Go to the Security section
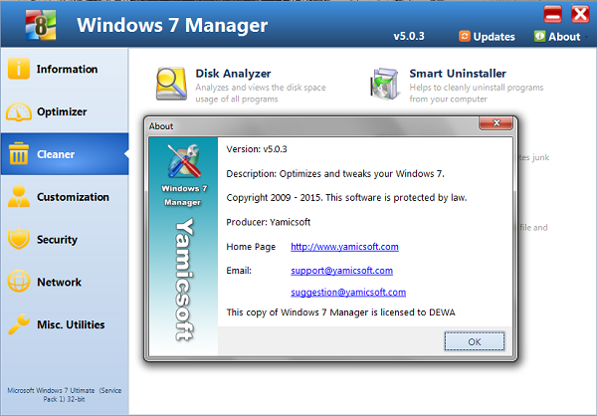Screen dimensions: 597x416 (x=57, y=240)
